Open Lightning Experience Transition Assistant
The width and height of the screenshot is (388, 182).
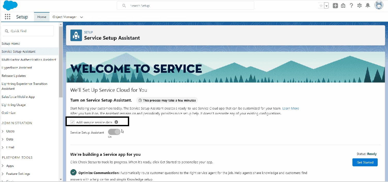(24, 86)
